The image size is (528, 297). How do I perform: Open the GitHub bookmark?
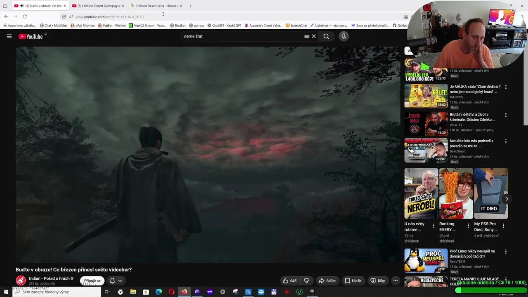pos(400,26)
